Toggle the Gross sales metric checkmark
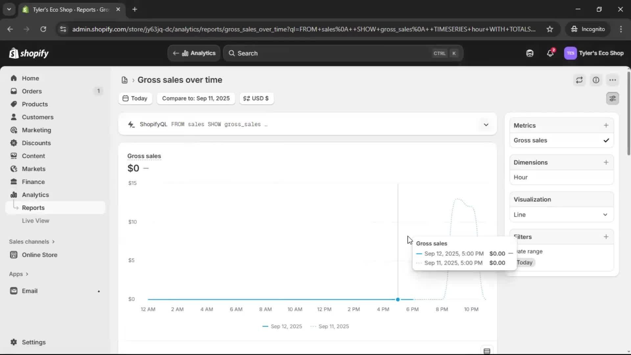Viewport: 631px width, 355px height. pos(606,140)
